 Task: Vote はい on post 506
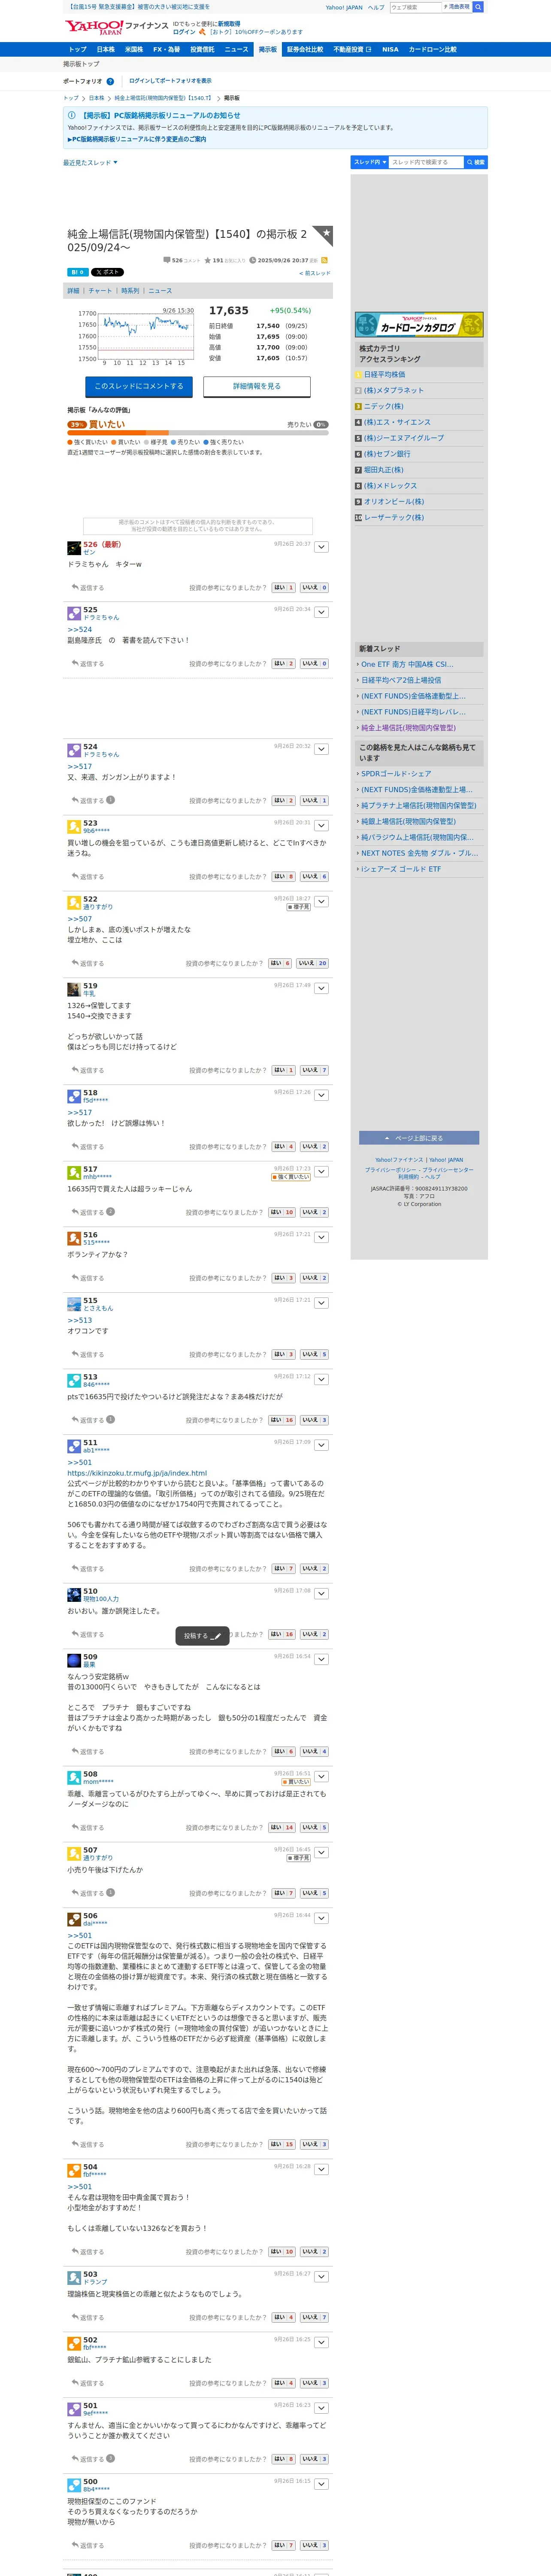[282, 2144]
